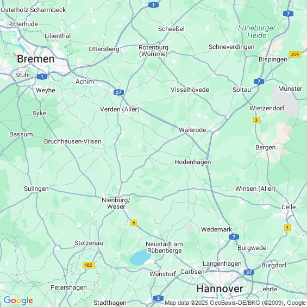Click the A1 shield south of Bremen
Viewport: 307px width, 307px height.
click(42, 77)
